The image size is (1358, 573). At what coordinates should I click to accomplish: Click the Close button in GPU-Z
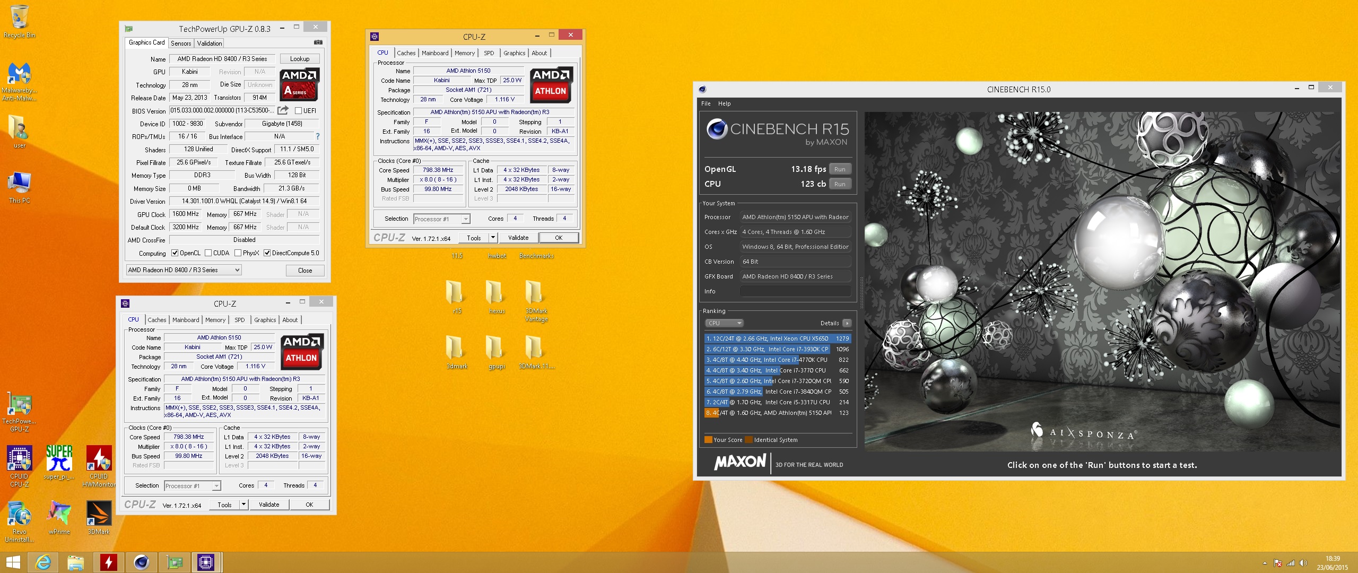305,271
